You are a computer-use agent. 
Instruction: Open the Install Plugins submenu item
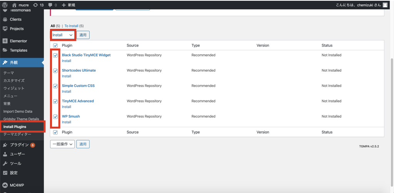[x=15, y=127]
